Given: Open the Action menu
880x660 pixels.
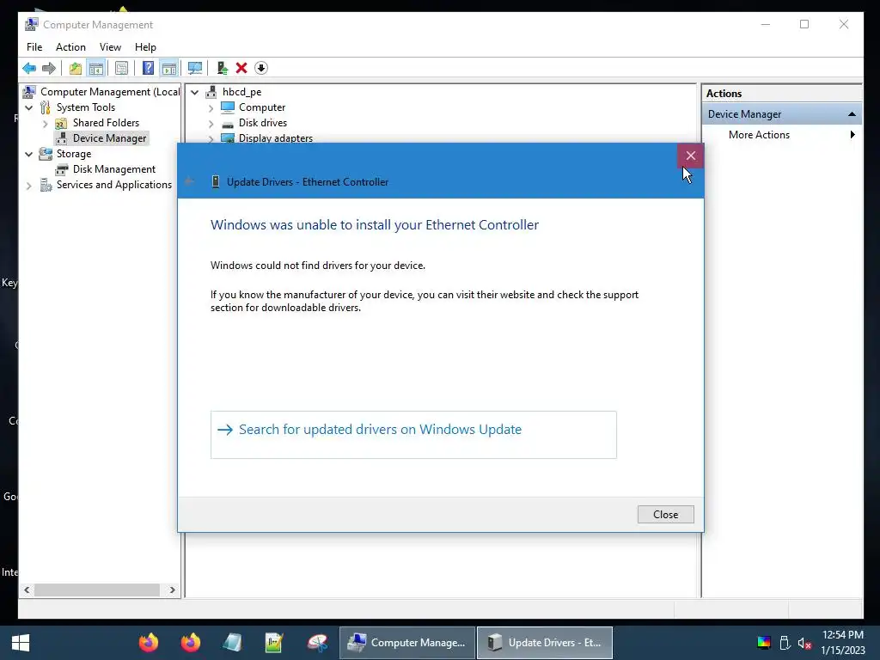Looking at the screenshot, I should pos(70,47).
